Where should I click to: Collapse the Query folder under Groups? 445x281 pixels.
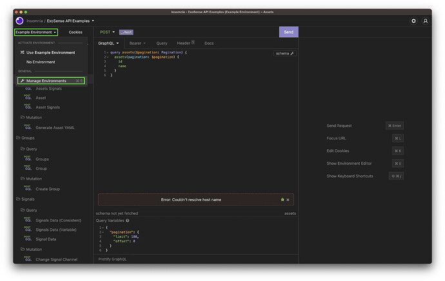click(28, 149)
